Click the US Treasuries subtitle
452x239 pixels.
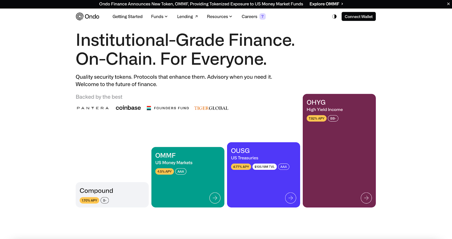tap(245, 158)
